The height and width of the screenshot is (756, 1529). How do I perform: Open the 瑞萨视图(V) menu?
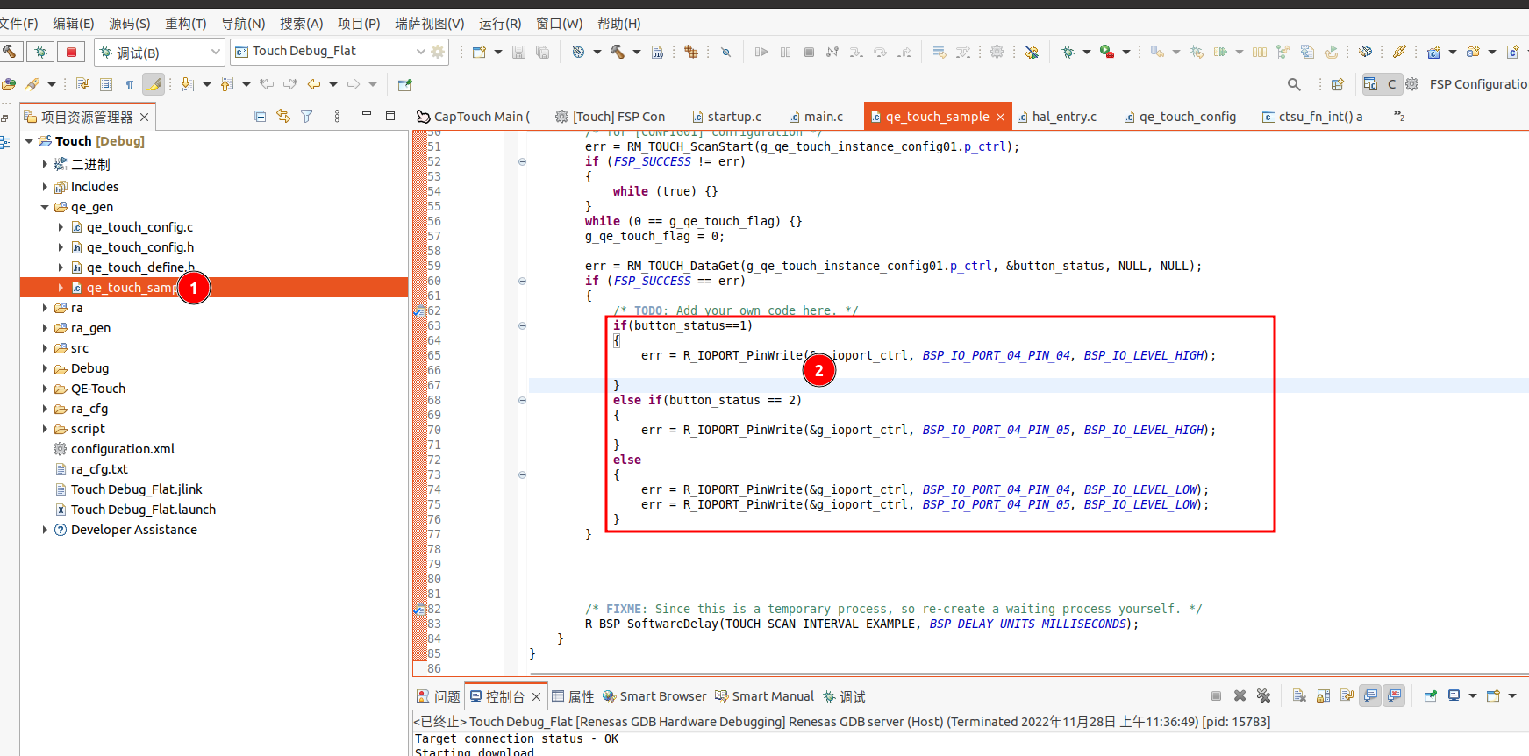tap(429, 23)
